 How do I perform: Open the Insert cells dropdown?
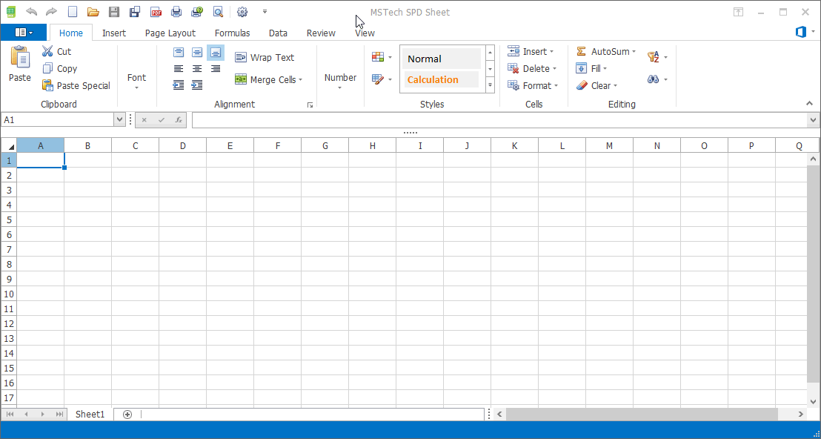click(x=531, y=51)
